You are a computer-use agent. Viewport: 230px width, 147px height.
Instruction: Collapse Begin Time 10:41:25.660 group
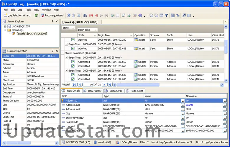66,57
